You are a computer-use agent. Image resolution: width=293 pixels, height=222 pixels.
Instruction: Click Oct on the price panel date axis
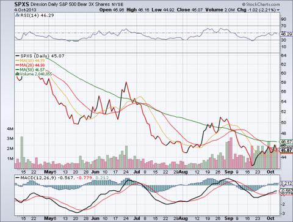pos(270,172)
